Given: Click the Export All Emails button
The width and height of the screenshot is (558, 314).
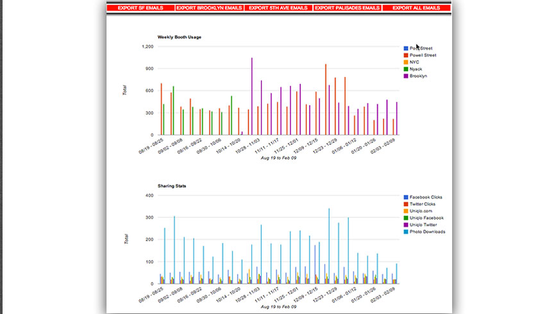Looking at the screenshot, I should tap(416, 8).
